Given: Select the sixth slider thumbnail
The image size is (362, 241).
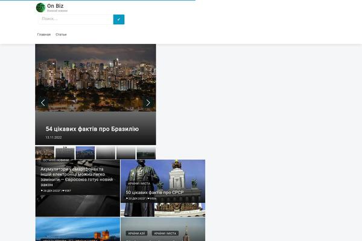Looking at the screenshot, I should [x=146, y=152].
